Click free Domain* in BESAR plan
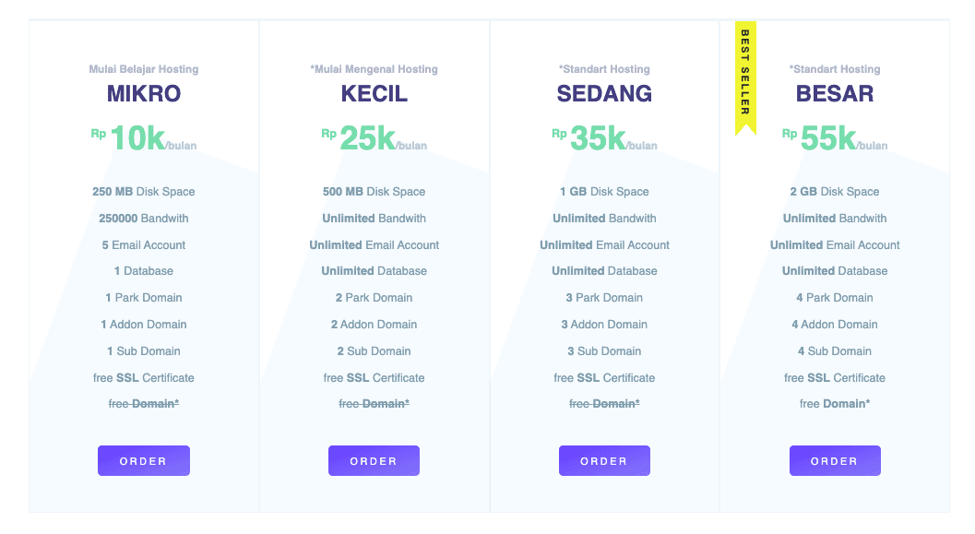Screen dimensions: 975x534 [x=835, y=404]
